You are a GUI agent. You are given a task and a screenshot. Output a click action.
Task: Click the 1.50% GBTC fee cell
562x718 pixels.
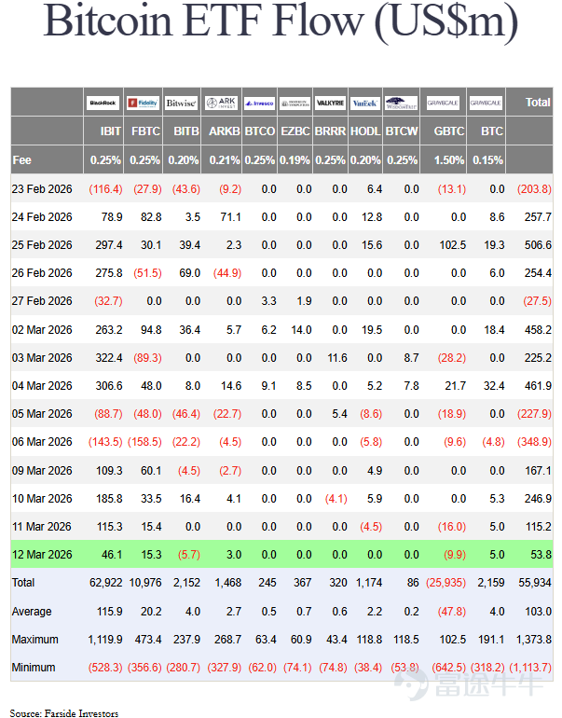[449, 160]
